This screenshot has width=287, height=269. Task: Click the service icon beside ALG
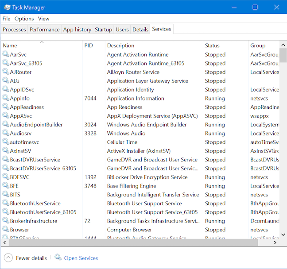(x=6, y=81)
